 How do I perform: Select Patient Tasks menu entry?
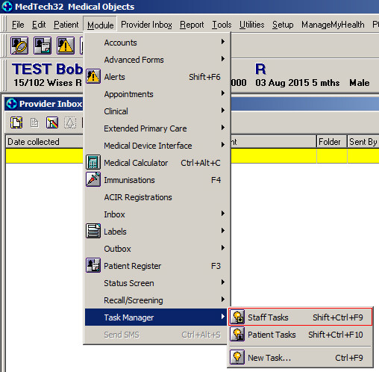pyautogui.click(x=300, y=334)
